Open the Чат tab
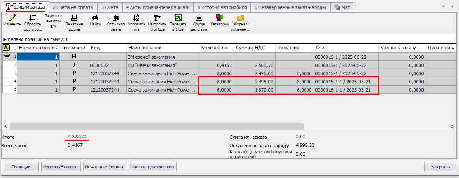459x178 pixels. pos(342,7)
